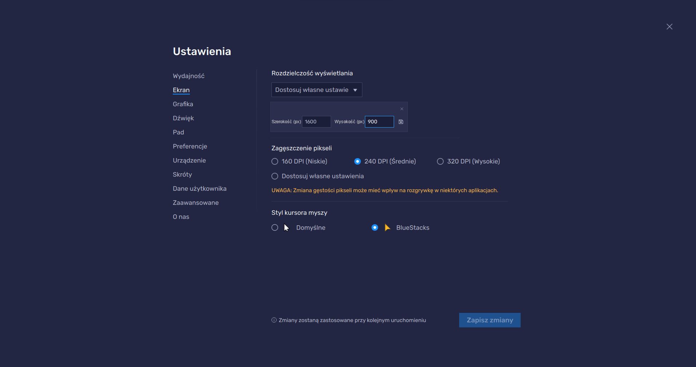Viewport: 696px width, 367px height.
Task: Click the restart notice text 'Zmiany zostaną zastosowane'
Action: [352, 320]
